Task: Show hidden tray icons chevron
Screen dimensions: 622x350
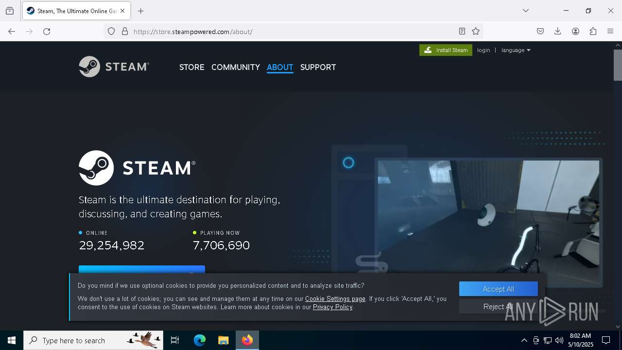Action: coord(524,340)
